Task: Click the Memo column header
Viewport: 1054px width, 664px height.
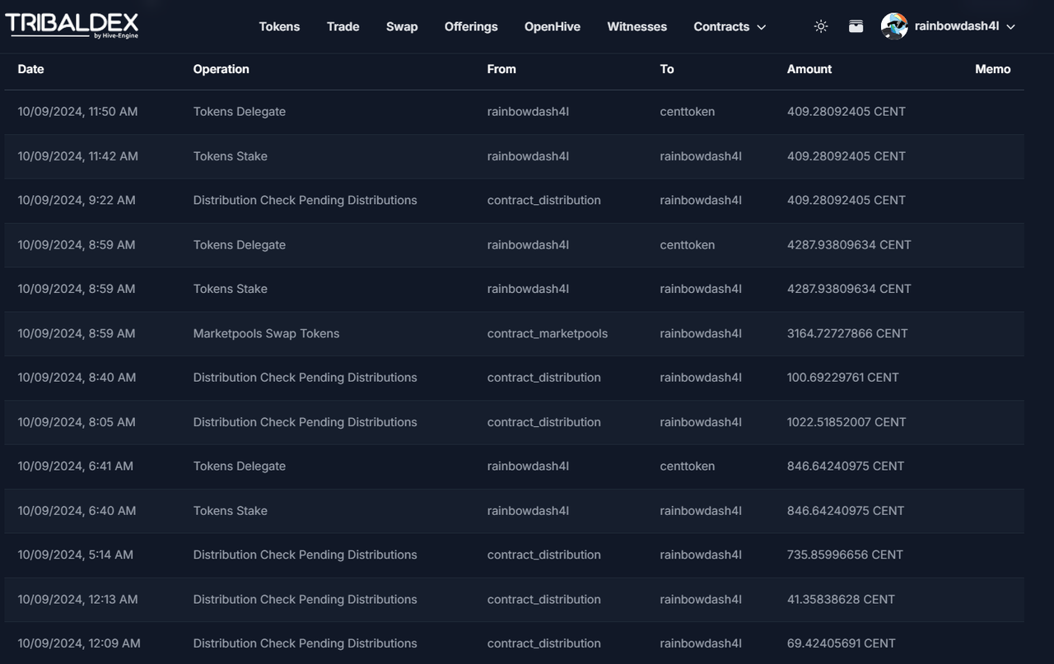Action: coord(992,69)
